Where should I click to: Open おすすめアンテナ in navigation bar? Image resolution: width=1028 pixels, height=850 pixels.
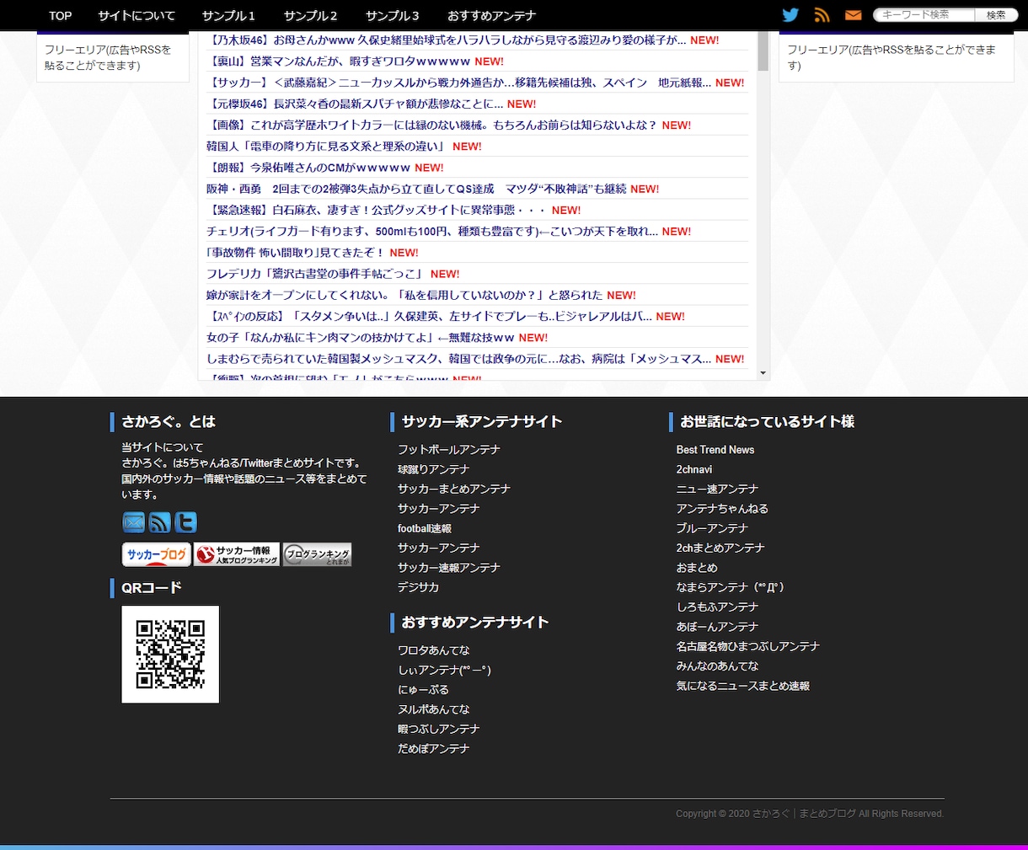pyautogui.click(x=492, y=15)
